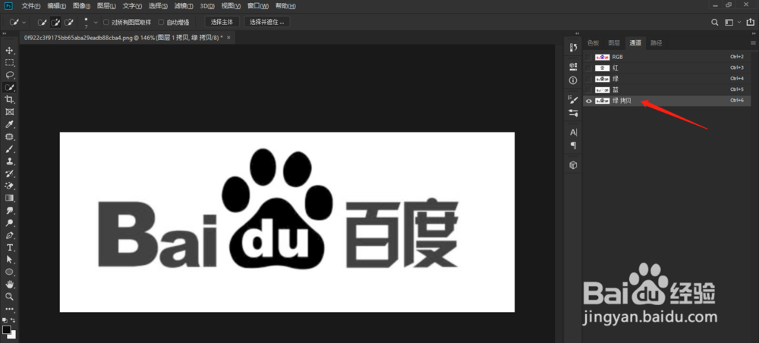This screenshot has height=343, width=759.
Task: Click the search magnifier icon
Action: click(714, 22)
